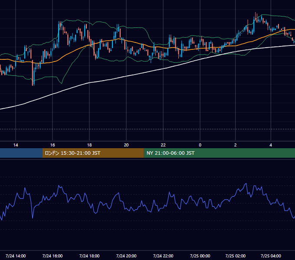Image resolution: width=295 pixels, height=260 pixels.
Task: Click the blue session bar before London
Action: (x=21, y=153)
